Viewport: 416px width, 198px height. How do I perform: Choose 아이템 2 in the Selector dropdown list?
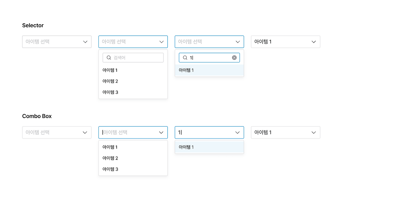pyautogui.click(x=110, y=81)
